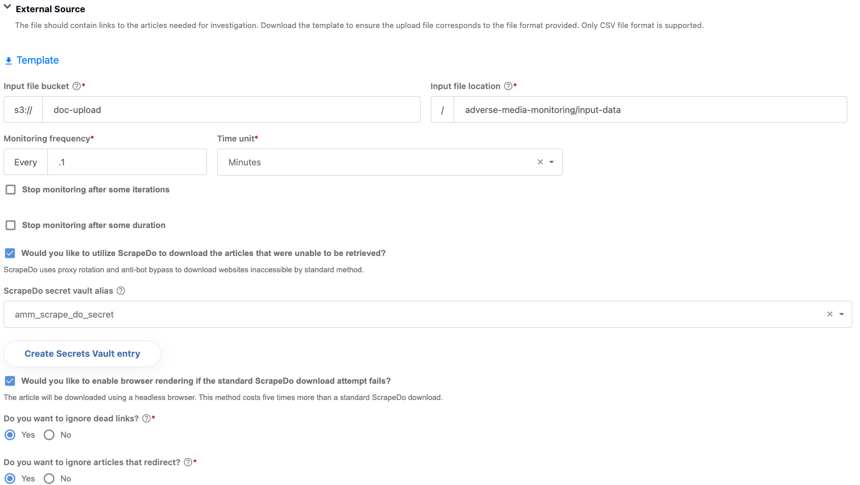The image size is (860, 485).
Task: Click help icon beside ScrapeDo secret vault alias
Action: pos(121,291)
